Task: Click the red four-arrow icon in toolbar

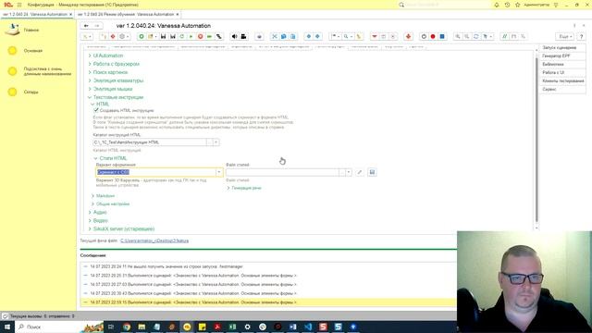Action: (408, 37)
